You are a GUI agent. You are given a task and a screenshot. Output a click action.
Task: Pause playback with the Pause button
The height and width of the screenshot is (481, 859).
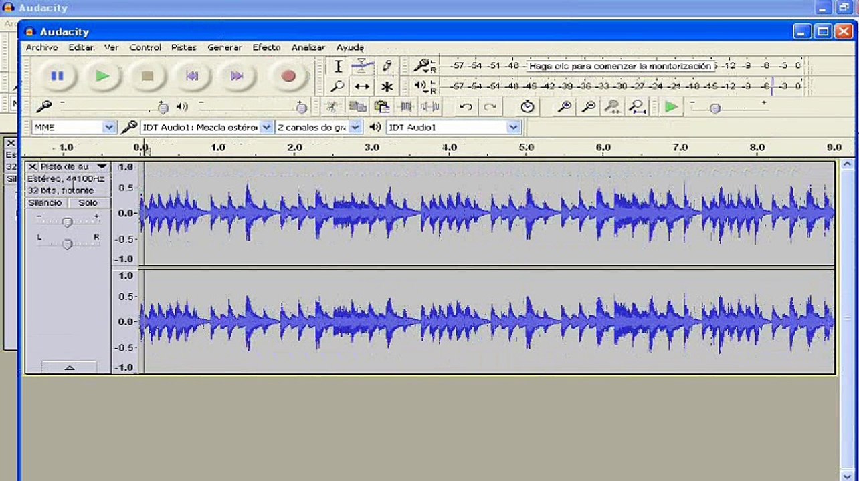(x=58, y=76)
